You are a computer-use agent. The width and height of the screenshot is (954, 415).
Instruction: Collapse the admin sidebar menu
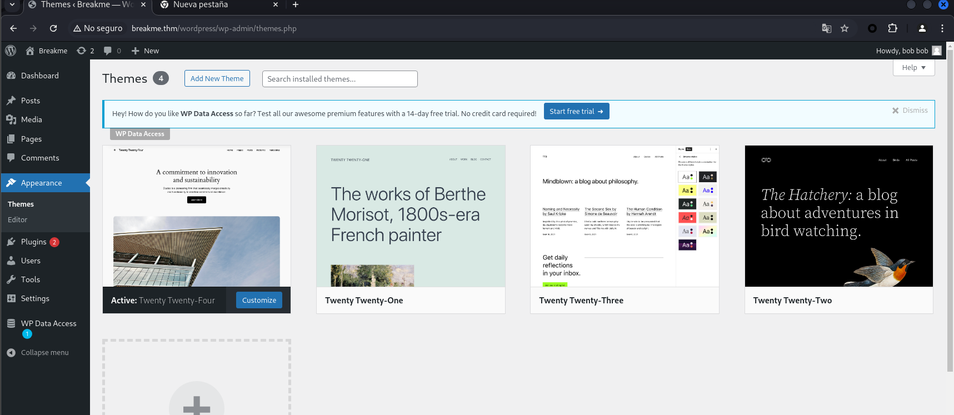coord(44,353)
